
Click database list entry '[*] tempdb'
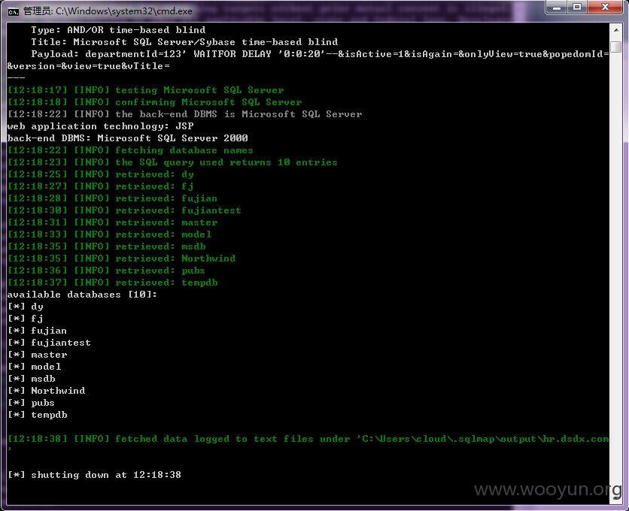coord(38,415)
